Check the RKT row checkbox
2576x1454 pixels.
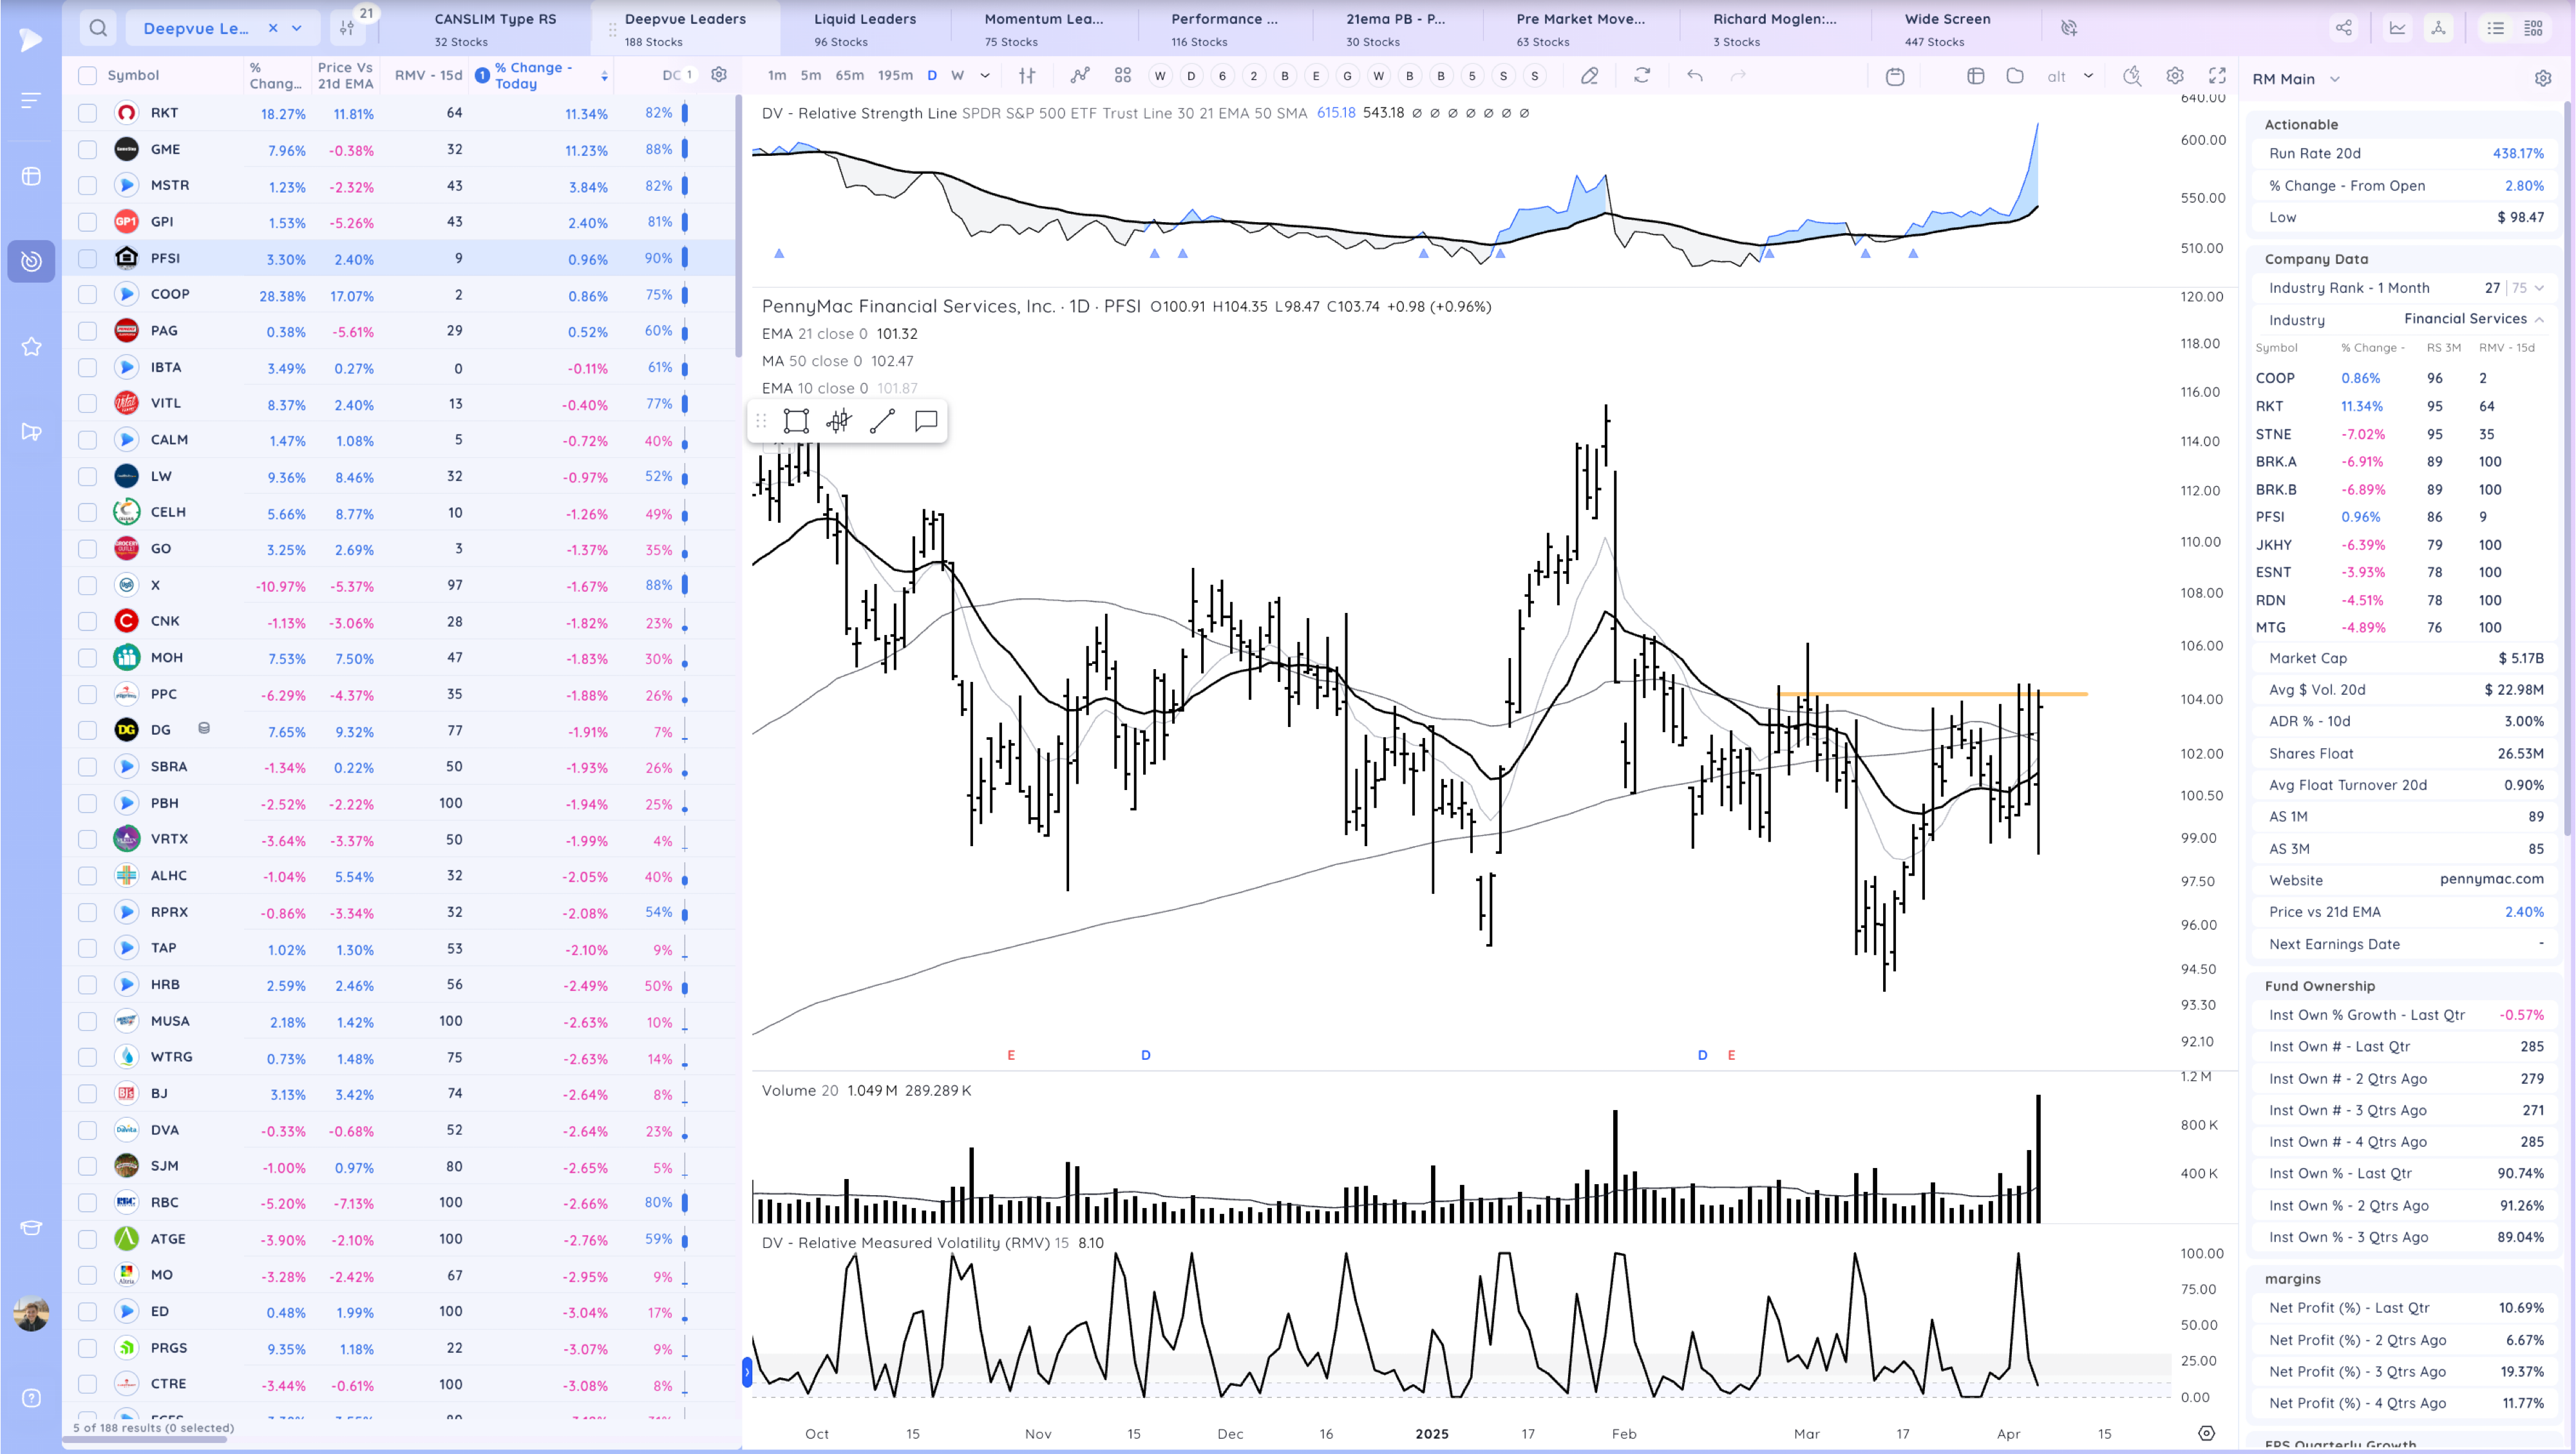[88, 113]
